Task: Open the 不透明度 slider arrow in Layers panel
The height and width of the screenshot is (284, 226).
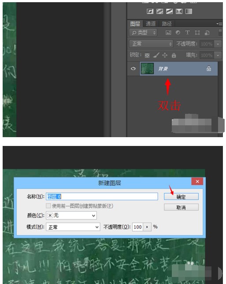Action: tap(218, 44)
